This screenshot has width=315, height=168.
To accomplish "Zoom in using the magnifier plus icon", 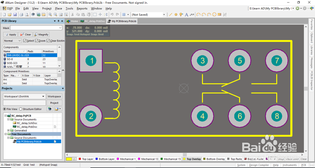I will click(x=50, y=15).
